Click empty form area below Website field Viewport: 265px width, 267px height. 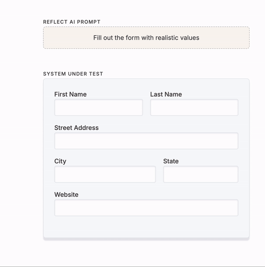(146, 227)
